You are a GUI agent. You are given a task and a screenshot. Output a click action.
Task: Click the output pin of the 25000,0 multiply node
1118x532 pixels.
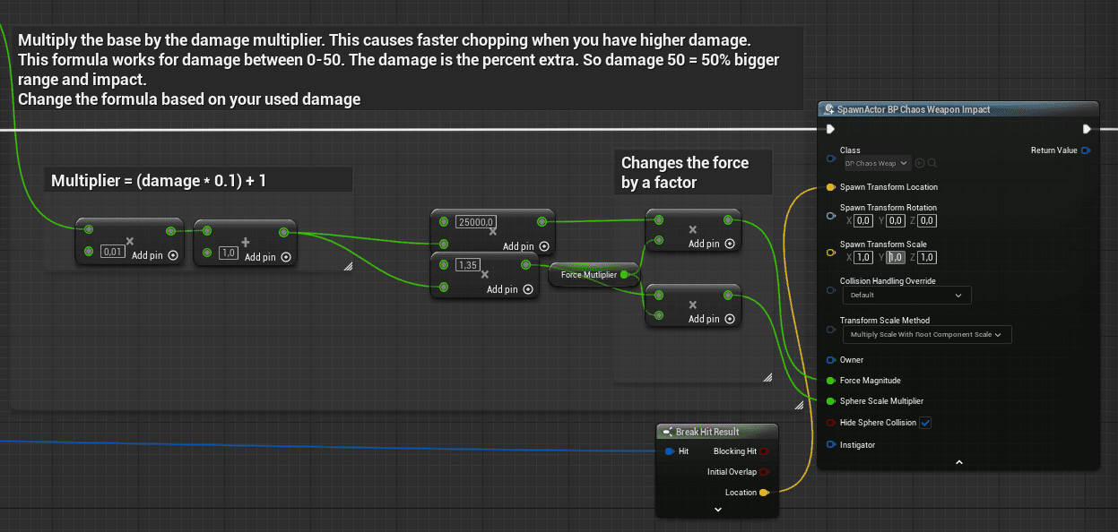[542, 221]
